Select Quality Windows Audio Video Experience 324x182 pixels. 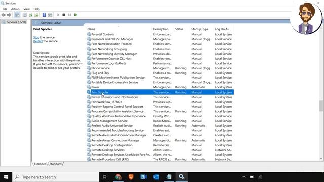point(160,116)
